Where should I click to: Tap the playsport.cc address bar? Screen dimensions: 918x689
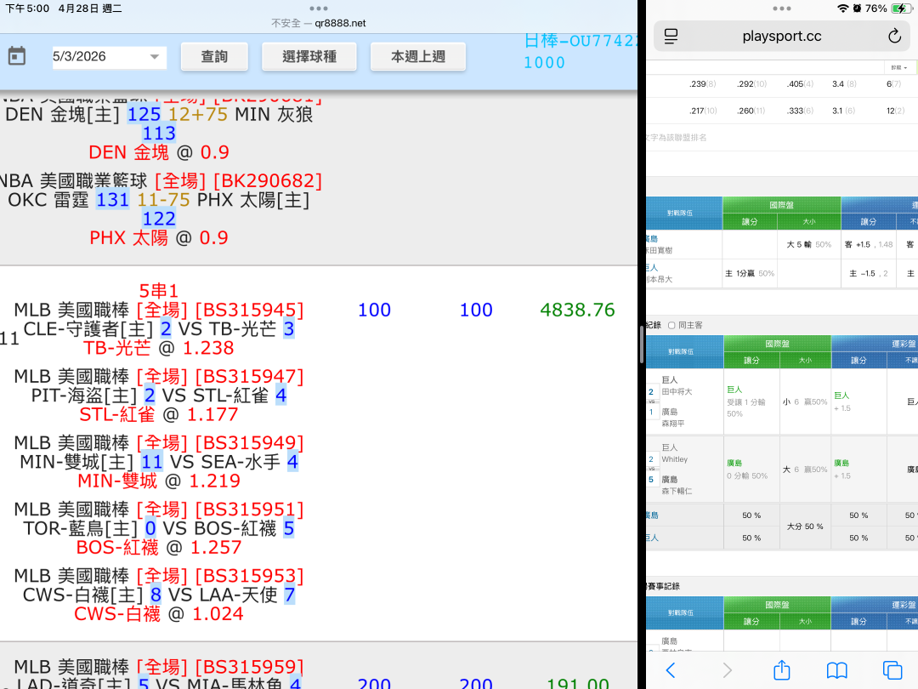click(x=781, y=36)
